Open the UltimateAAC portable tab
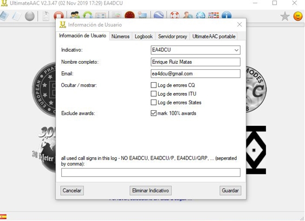 tap(214, 37)
